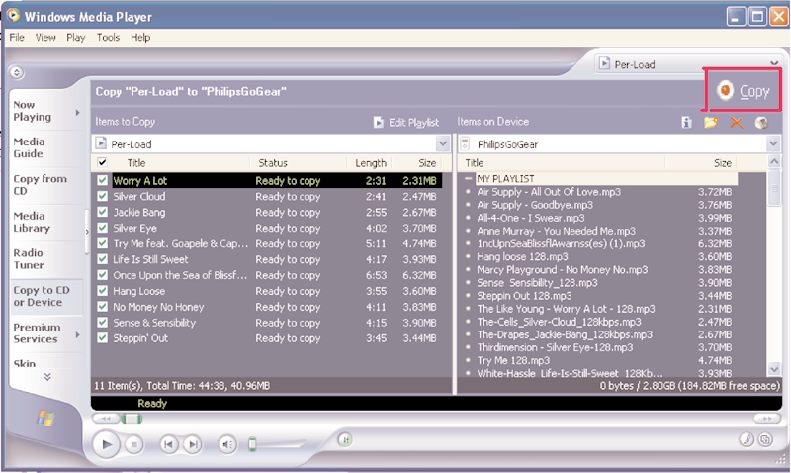Image resolution: width=791 pixels, height=473 pixels.
Task: Uncheck the Jackie Bang checkbox
Action: [x=102, y=212]
